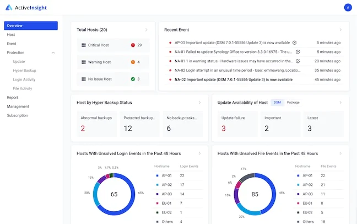Open Report in the sidebar
Screen dimensions: 357x224
pos(12,98)
